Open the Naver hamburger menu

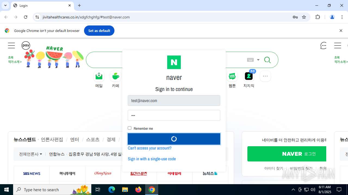coord(11,45)
